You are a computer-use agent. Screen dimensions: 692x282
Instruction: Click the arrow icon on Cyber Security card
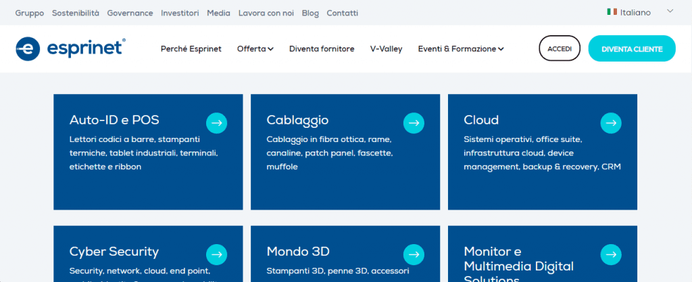pyautogui.click(x=217, y=255)
